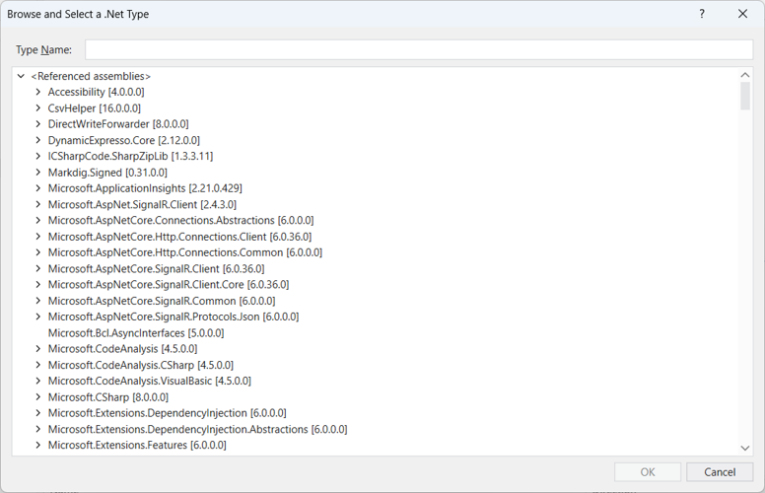The height and width of the screenshot is (493, 765).
Task: Expand Microsoft.AspNetCore.SignalR.Common node
Action: (38, 301)
